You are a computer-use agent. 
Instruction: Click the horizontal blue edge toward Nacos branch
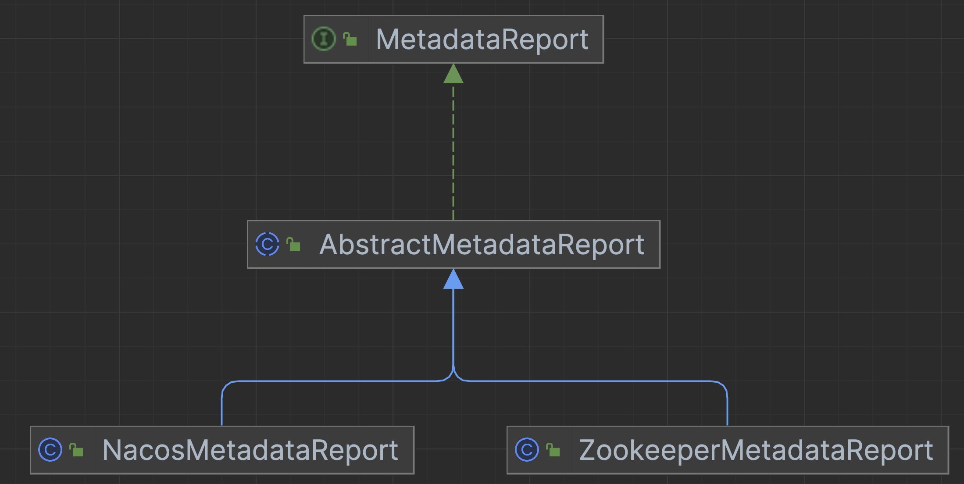pos(336,381)
